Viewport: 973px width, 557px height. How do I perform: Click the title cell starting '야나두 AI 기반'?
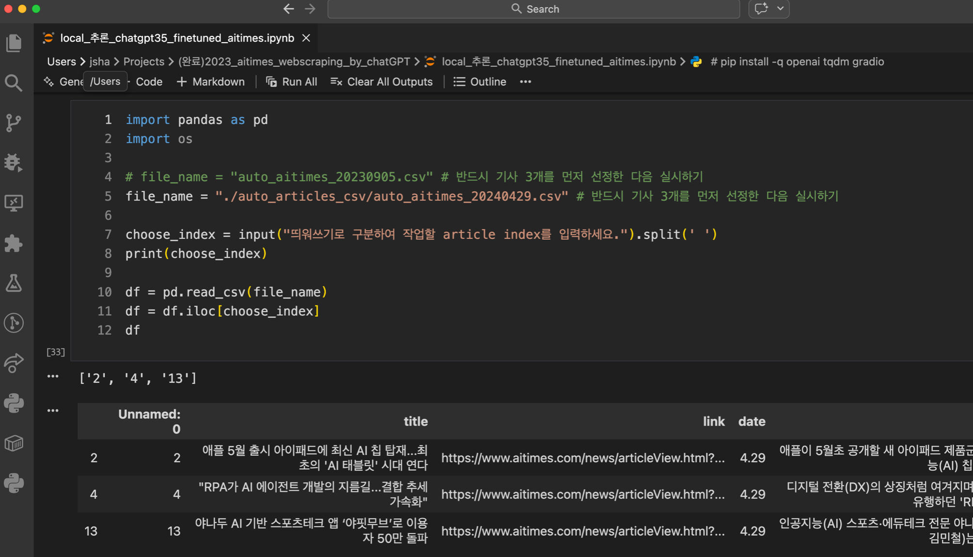(x=311, y=531)
